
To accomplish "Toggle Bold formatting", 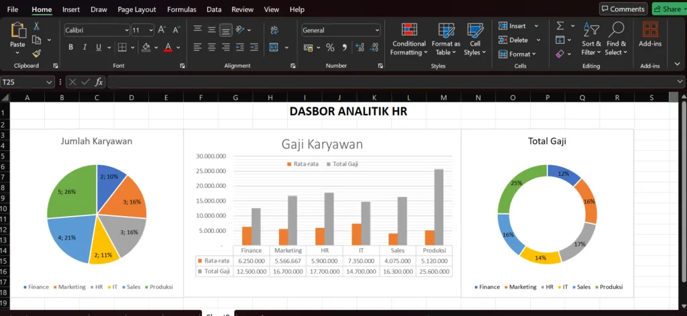I will pyautogui.click(x=70, y=48).
